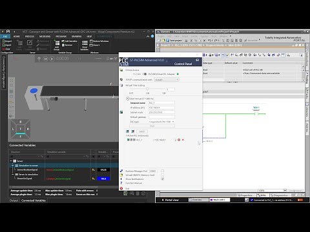310x232 pixels.
Task: Click Remove in the Variable Group section
Action: [x=67, y=45]
